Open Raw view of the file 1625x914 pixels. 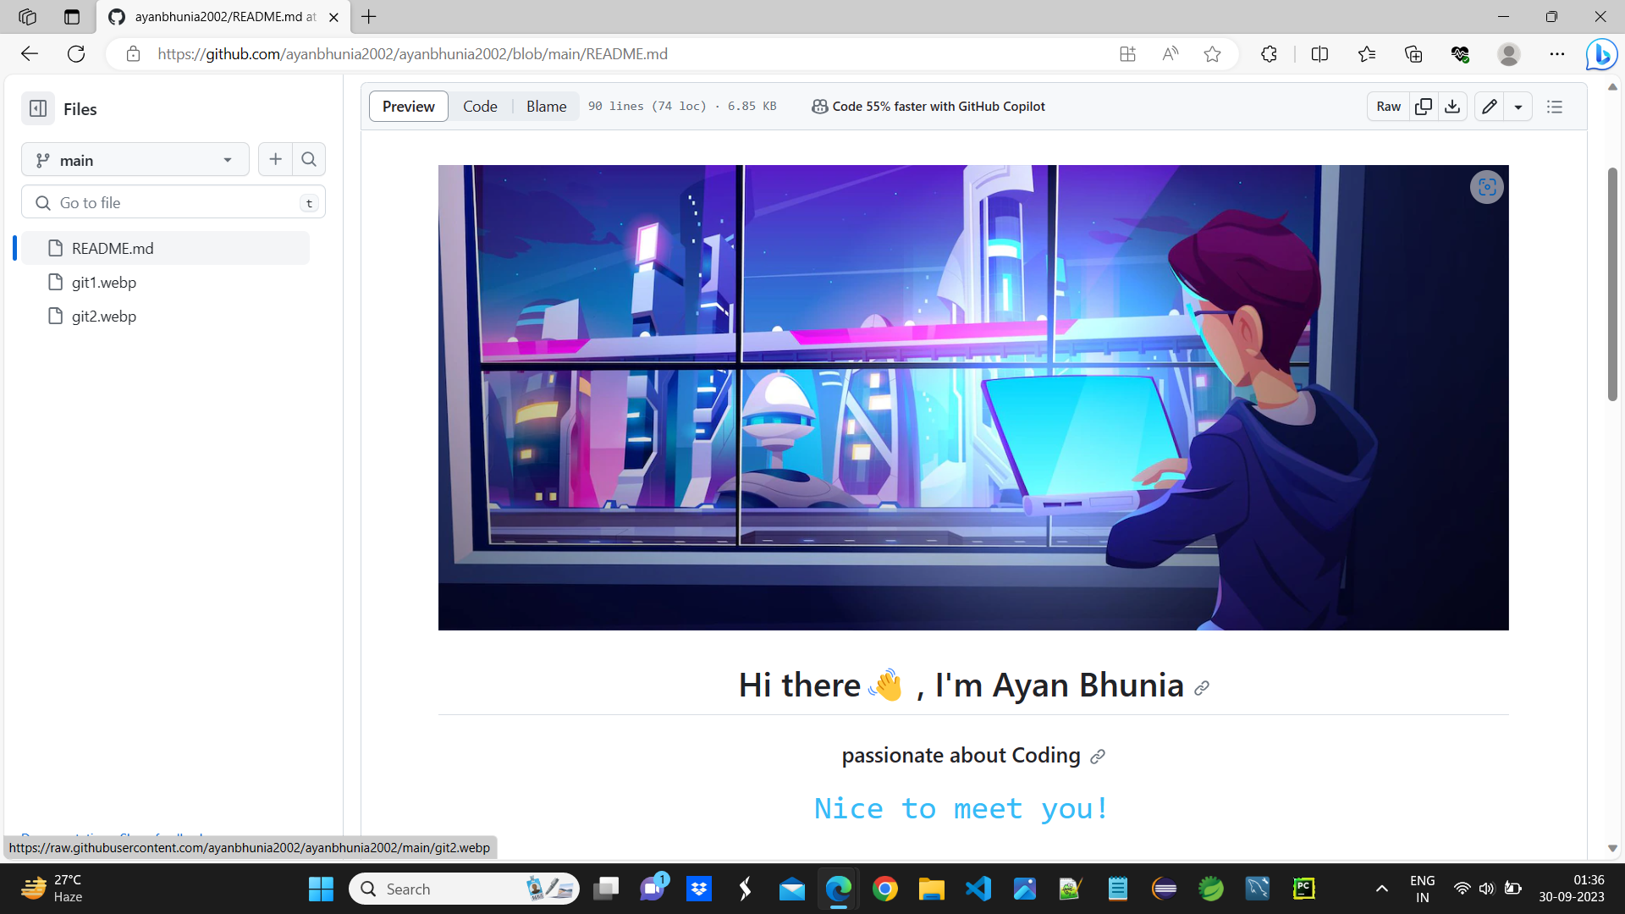[1387, 106]
